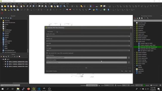
Task: Open the Processing menu
Action: [x=62, y=4]
